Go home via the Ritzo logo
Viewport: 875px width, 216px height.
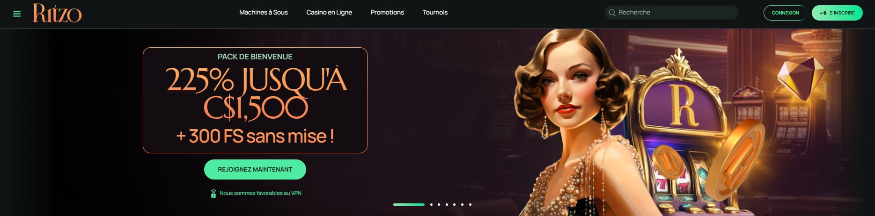pyautogui.click(x=57, y=13)
